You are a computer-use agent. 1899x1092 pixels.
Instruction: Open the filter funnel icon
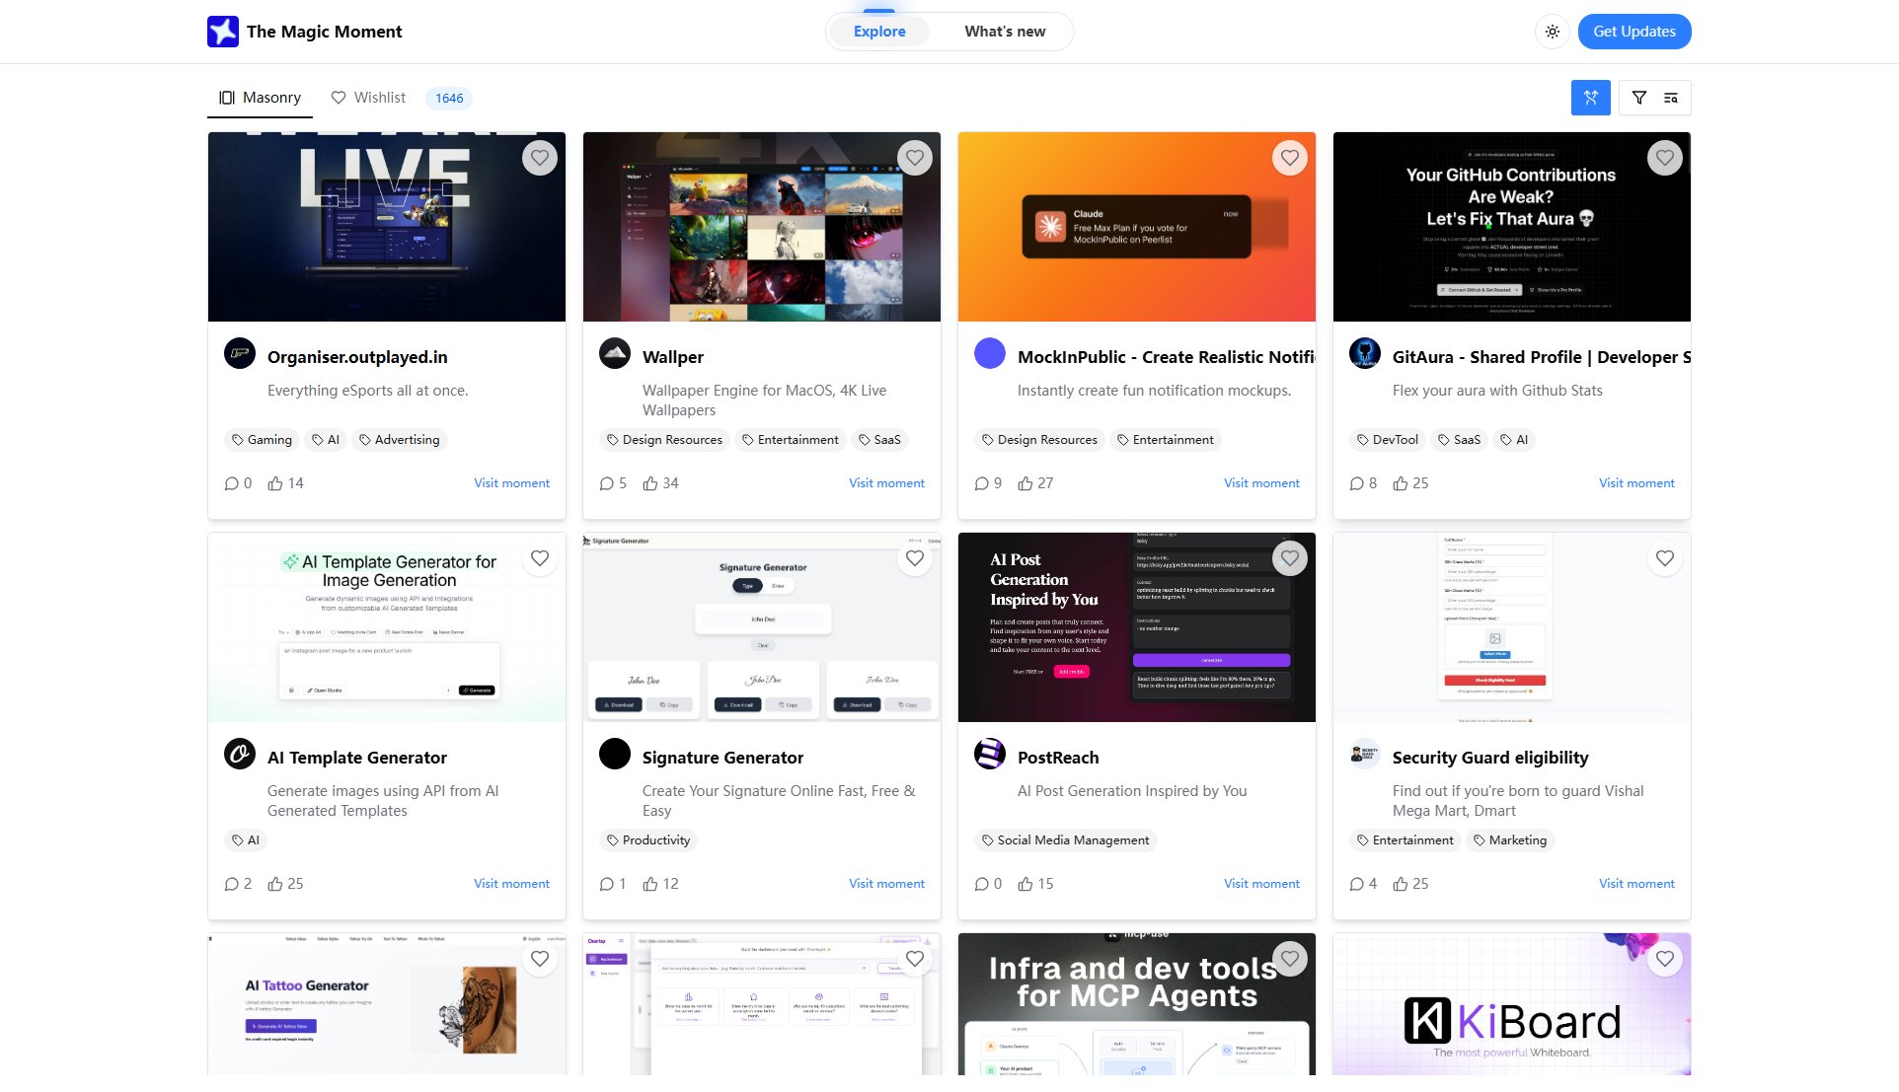(1639, 98)
